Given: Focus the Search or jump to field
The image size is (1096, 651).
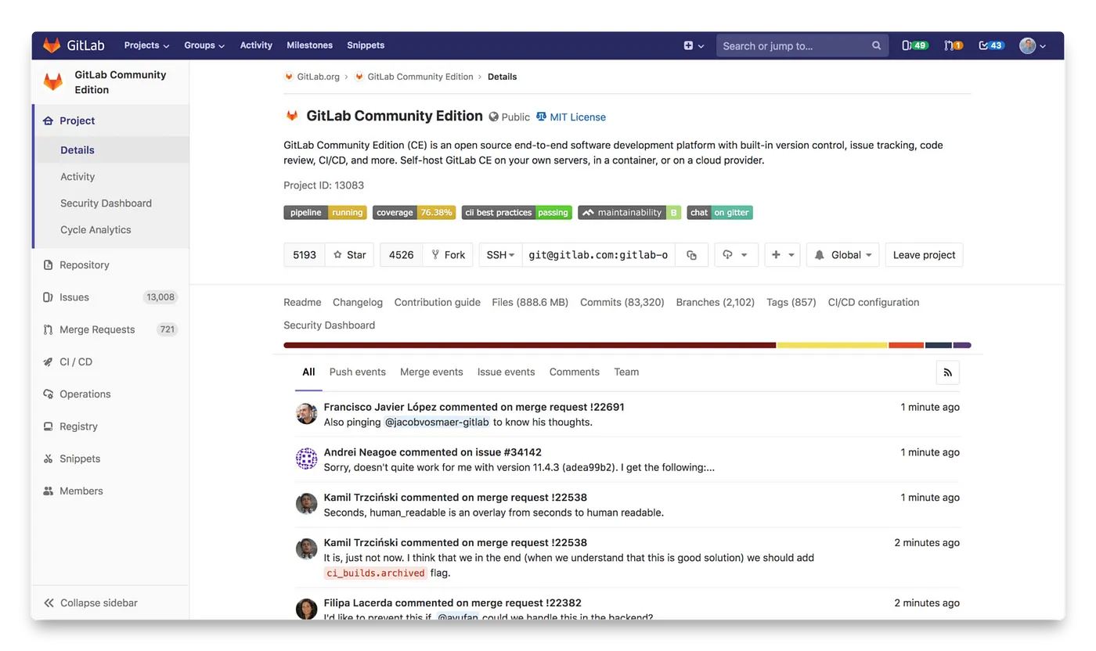Looking at the screenshot, I should click(x=802, y=45).
